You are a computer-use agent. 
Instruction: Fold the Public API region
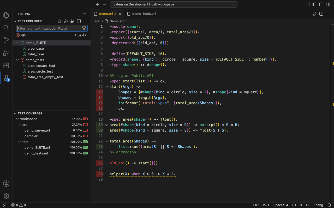pyautogui.click(x=106, y=76)
